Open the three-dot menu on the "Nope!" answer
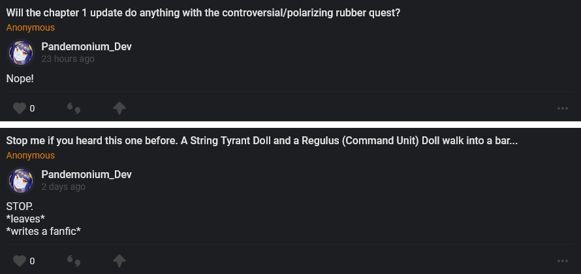The image size is (581, 274). pyautogui.click(x=563, y=108)
